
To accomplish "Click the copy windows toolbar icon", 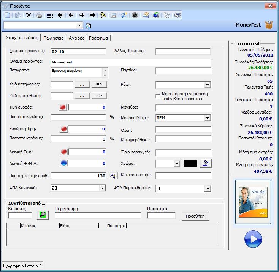I will pyautogui.click(x=167, y=15).
